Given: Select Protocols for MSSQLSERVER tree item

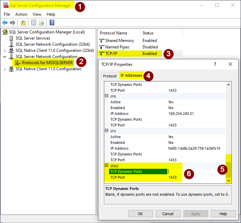Looking at the screenshot, I should coord(47,63).
